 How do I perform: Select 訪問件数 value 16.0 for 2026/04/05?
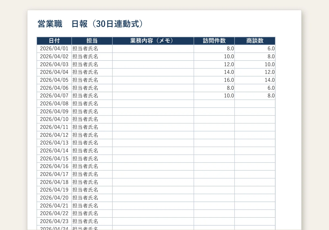click(x=214, y=80)
